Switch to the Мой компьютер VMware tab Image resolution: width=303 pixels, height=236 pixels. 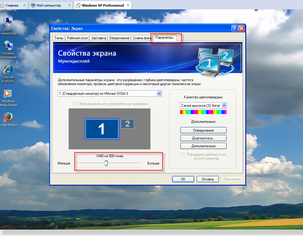pos(49,5)
